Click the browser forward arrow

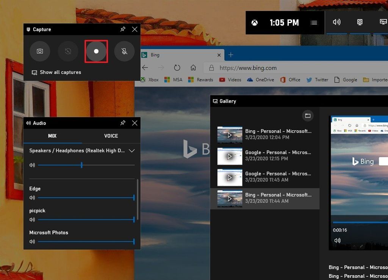(161, 67)
